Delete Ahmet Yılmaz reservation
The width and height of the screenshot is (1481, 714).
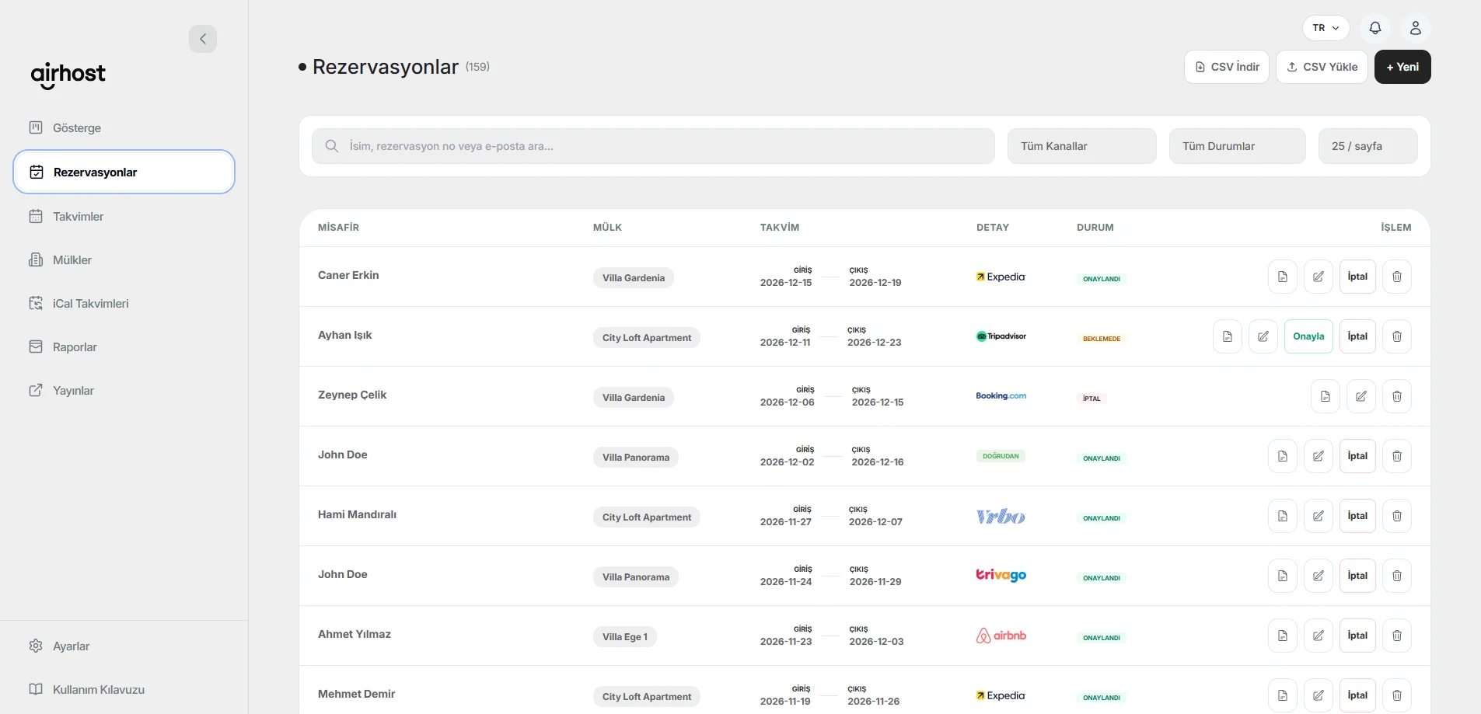pyautogui.click(x=1397, y=636)
